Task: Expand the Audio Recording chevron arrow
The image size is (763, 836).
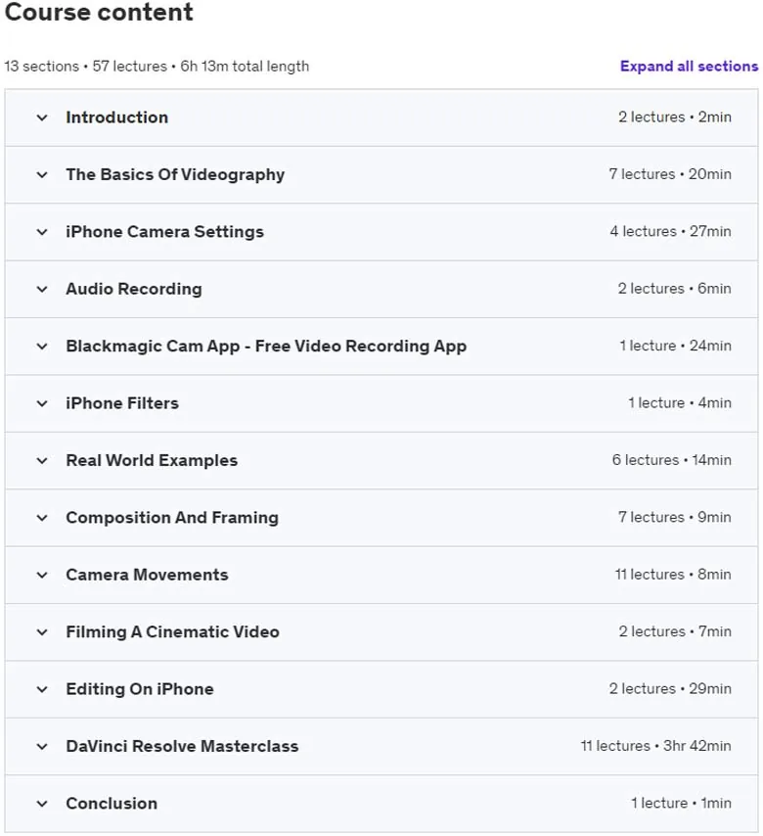Action: click(x=42, y=289)
